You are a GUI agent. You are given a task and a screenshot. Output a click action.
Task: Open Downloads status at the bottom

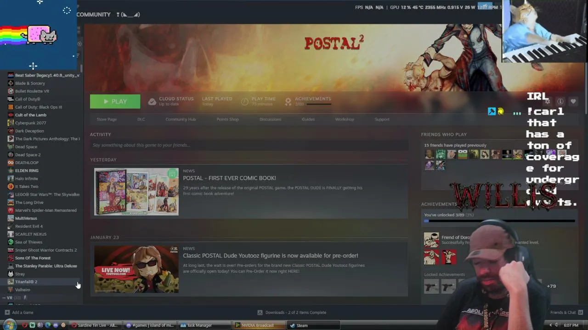(292, 313)
